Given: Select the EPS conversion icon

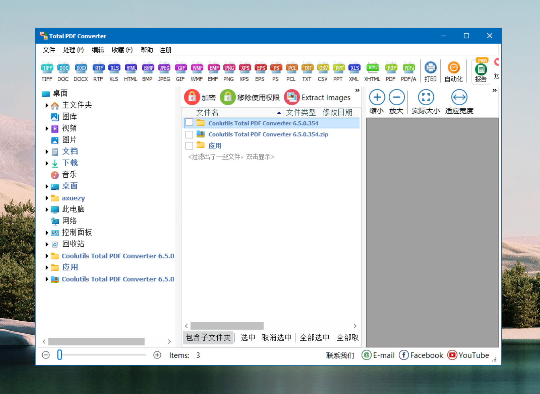Looking at the screenshot, I should coord(260,71).
